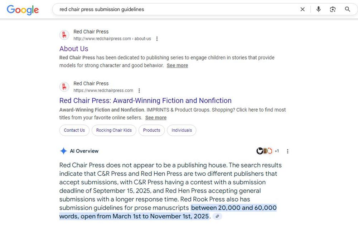This screenshot has width=358, height=228.
Task: Expand See more under Award-Winning Fiction snippet
Action: coord(156,117)
